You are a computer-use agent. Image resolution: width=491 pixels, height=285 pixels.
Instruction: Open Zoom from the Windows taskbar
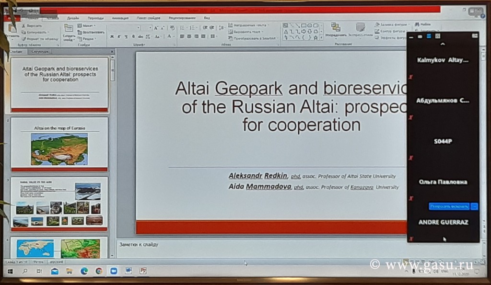tap(113, 271)
